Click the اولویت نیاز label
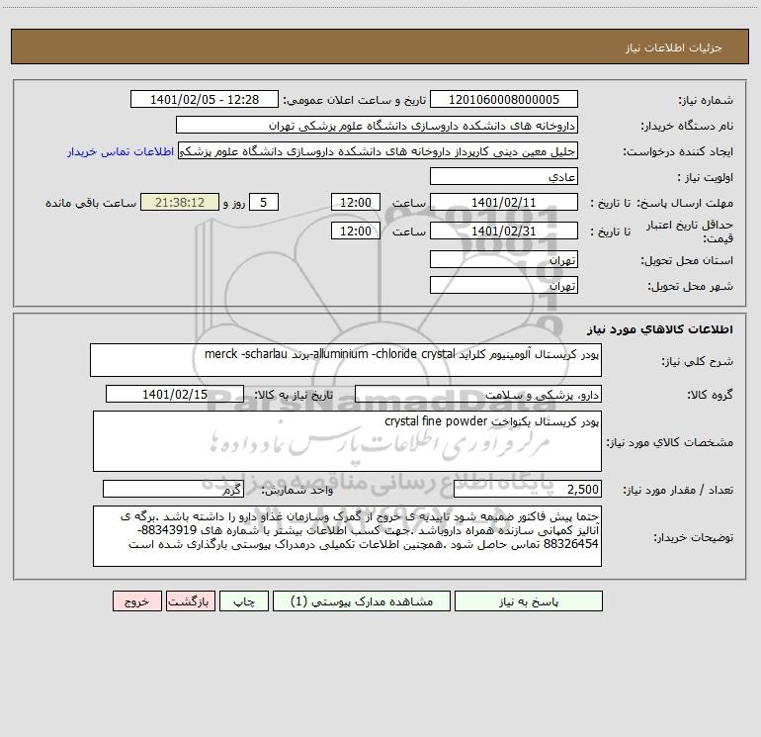This screenshot has height=737, width=761. 706,178
